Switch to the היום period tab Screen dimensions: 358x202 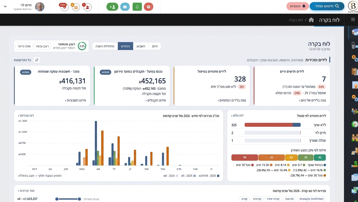click(x=155, y=46)
